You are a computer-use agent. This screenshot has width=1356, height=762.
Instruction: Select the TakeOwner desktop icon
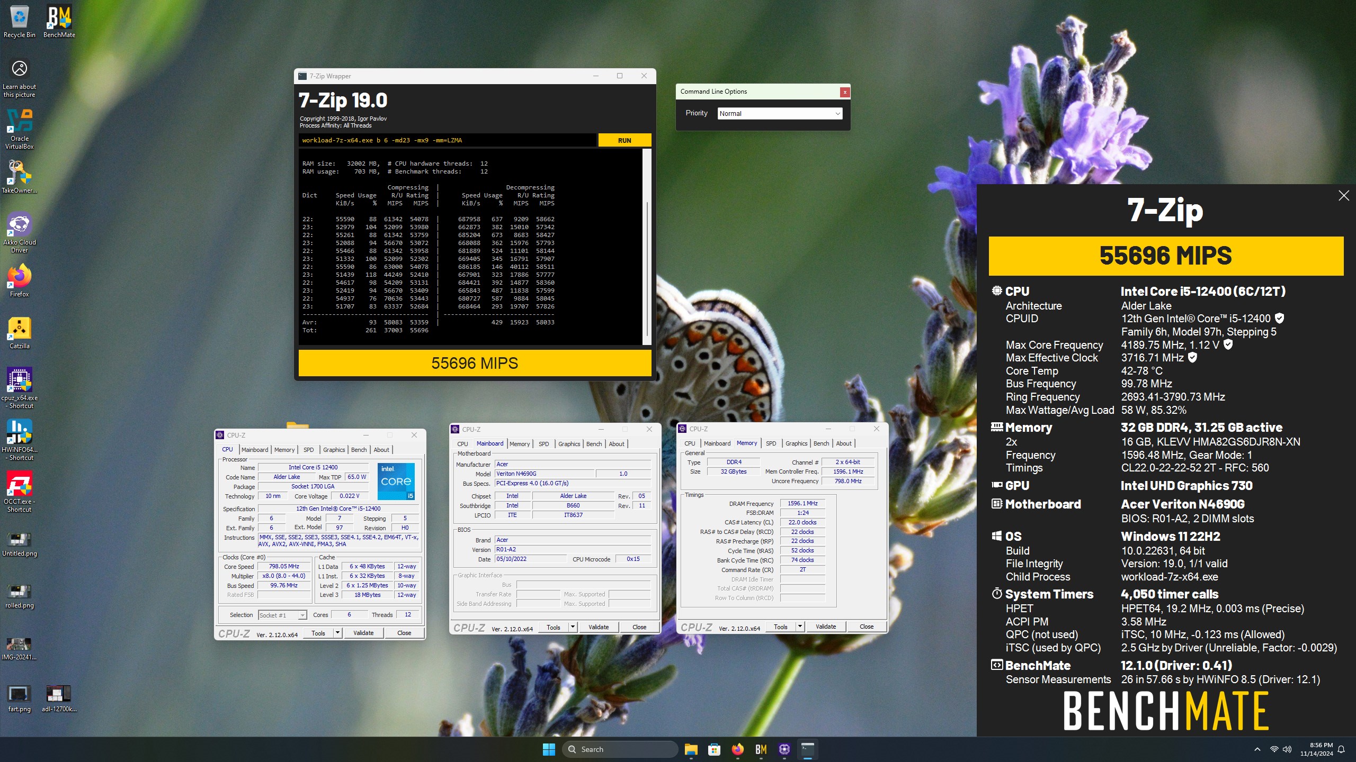19,177
